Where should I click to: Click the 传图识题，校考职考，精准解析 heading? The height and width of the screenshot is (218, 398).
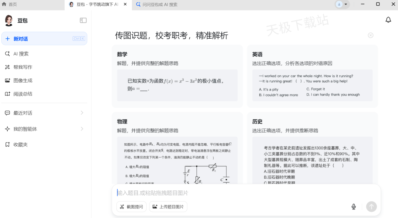pyautogui.click(x=171, y=36)
